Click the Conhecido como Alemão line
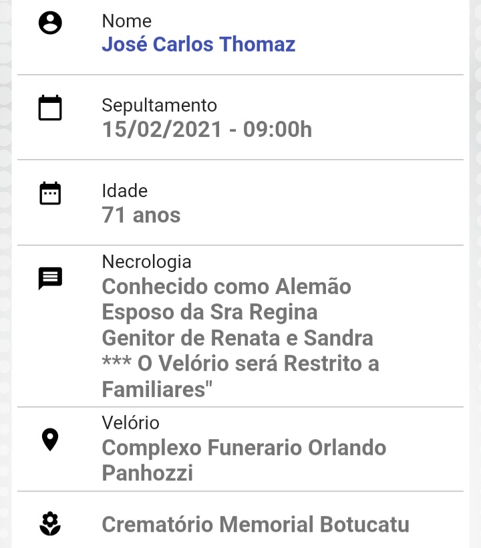 (x=226, y=287)
